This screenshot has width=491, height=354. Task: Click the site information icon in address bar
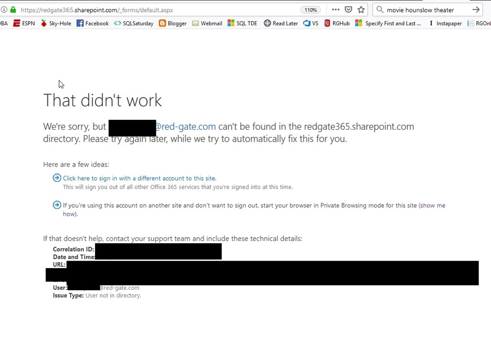4,10
